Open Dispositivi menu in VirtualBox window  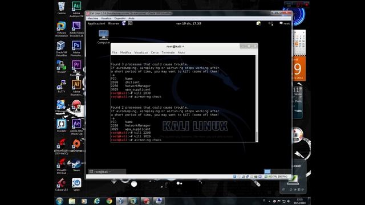click(120, 18)
